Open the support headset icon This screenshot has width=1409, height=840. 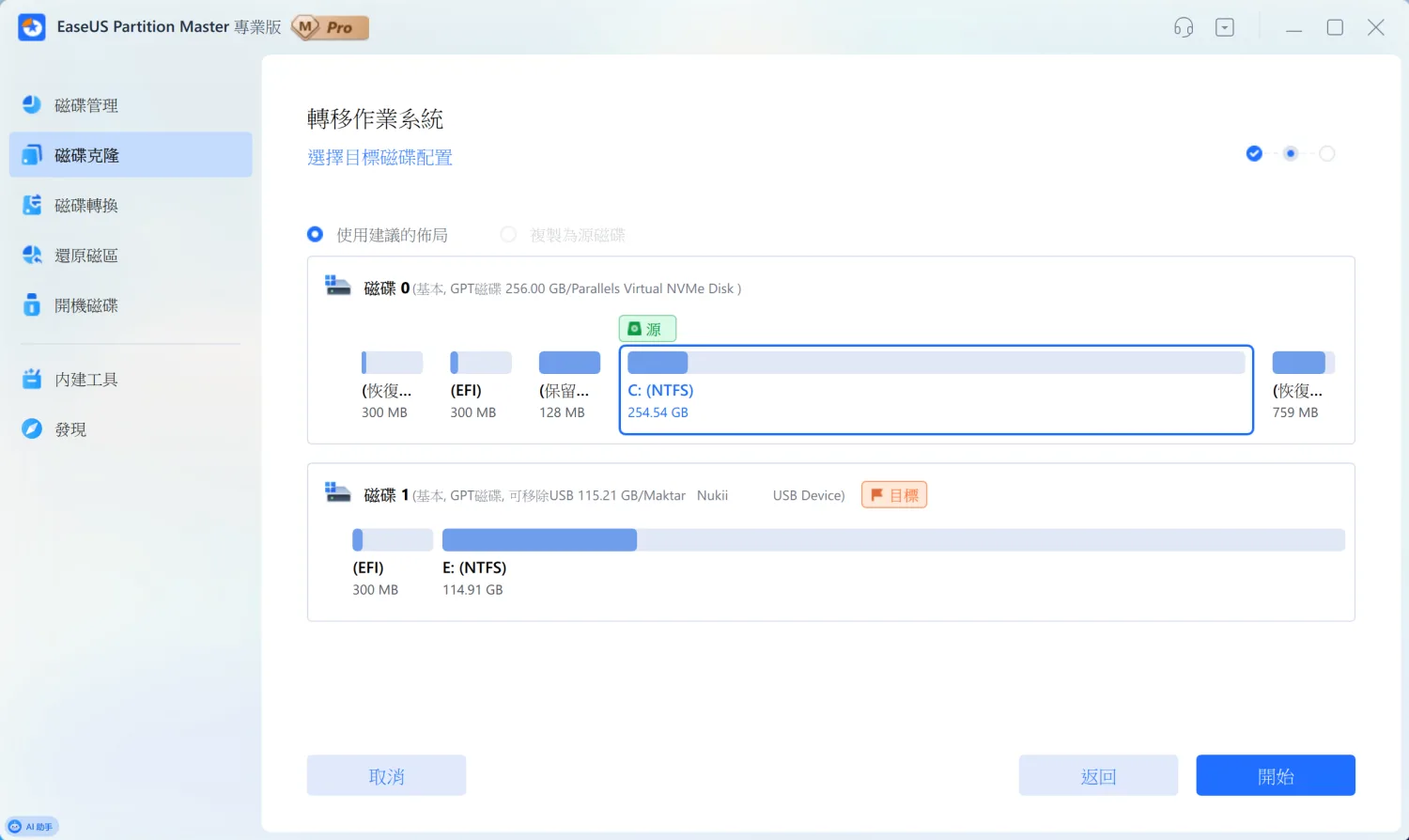1184,27
